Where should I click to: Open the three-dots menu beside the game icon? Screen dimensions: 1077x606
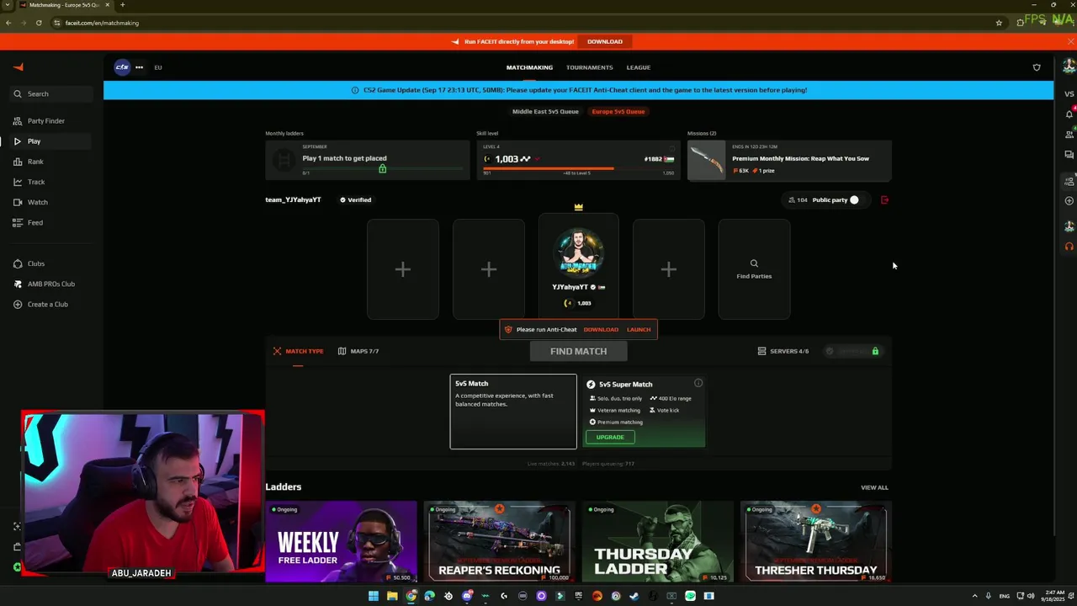click(x=139, y=67)
